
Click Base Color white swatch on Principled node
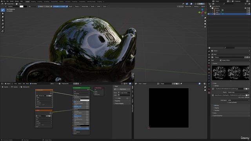click(x=85, y=100)
